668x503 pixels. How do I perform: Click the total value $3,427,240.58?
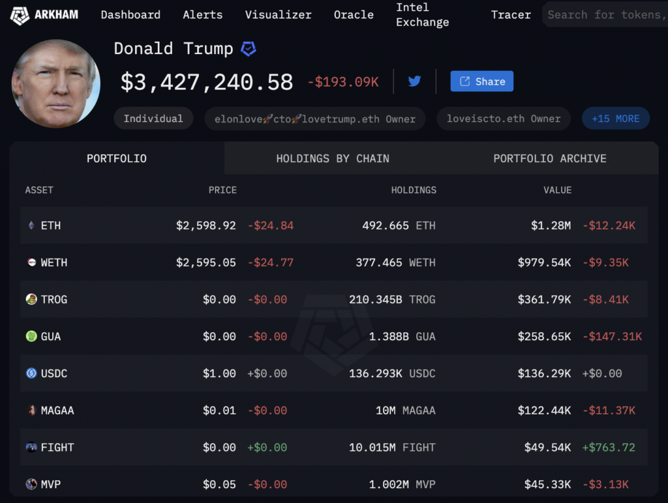click(207, 81)
